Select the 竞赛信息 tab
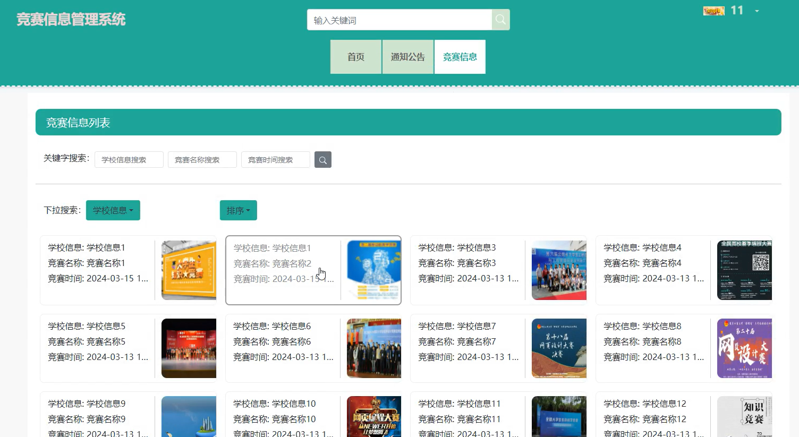This screenshot has width=799, height=437. coord(460,57)
